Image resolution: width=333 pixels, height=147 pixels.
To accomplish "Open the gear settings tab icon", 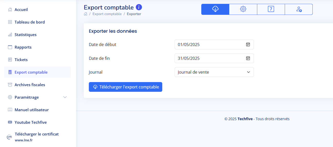I will 243,9.
